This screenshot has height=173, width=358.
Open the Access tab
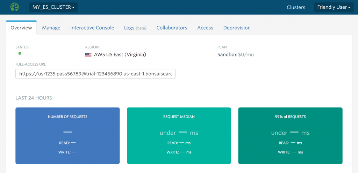205,28
